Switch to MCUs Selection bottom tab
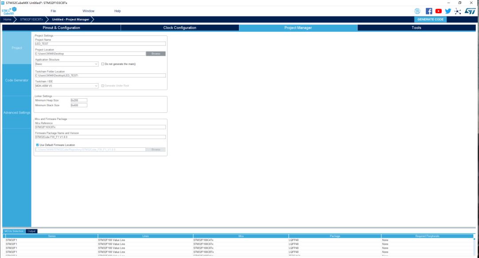 (14, 231)
